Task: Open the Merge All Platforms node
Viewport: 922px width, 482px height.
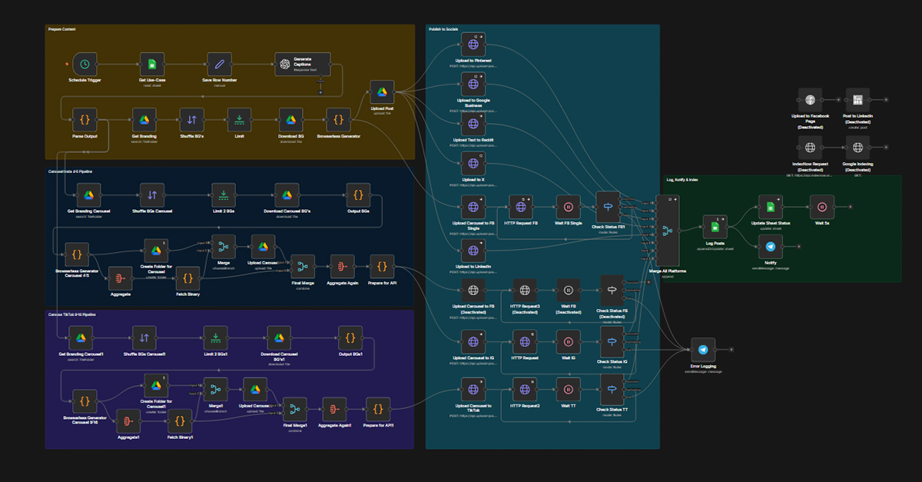Action: tap(667, 231)
